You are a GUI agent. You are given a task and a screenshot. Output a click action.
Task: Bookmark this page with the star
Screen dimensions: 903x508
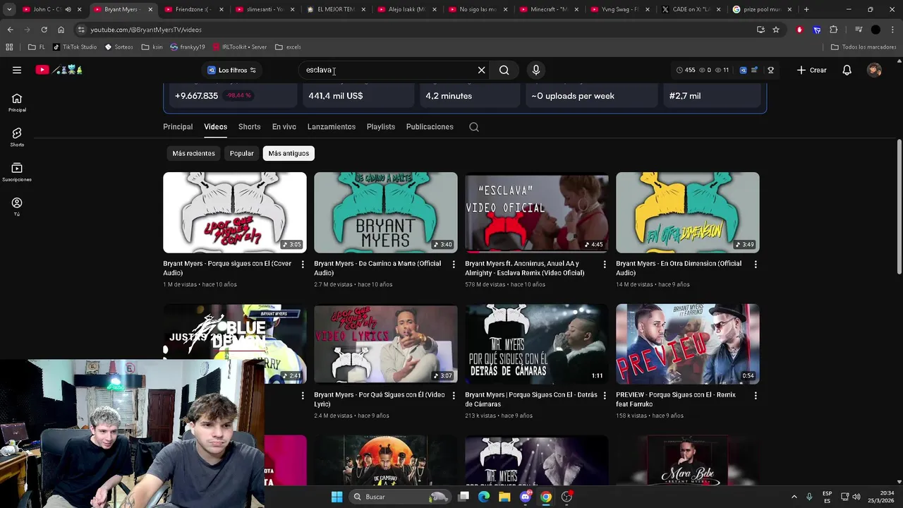[776, 30]
